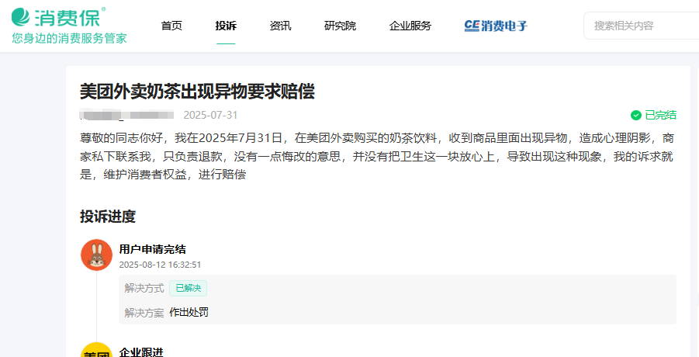Click the CE消费电子 logo link
The image size is (699, 357).
496,26
